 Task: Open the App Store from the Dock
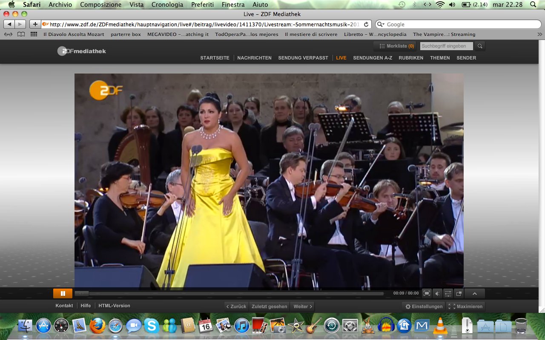click(43, 326)
